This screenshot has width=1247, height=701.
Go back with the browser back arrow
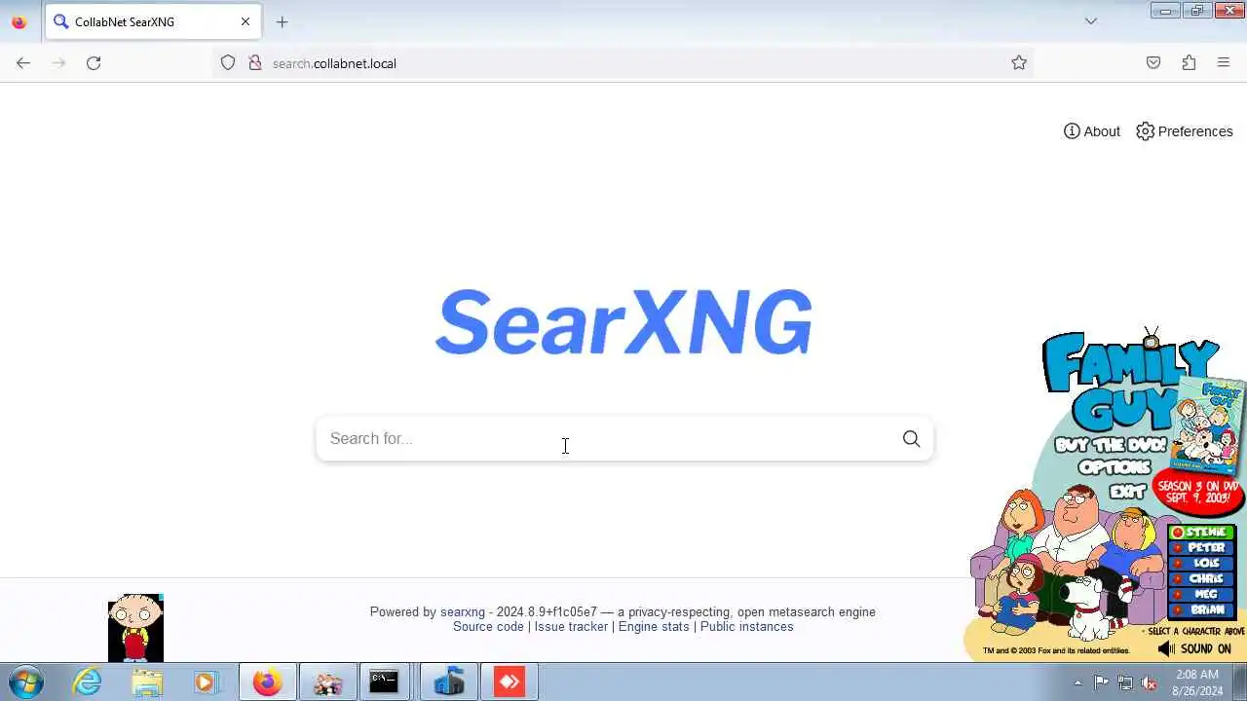23,63
